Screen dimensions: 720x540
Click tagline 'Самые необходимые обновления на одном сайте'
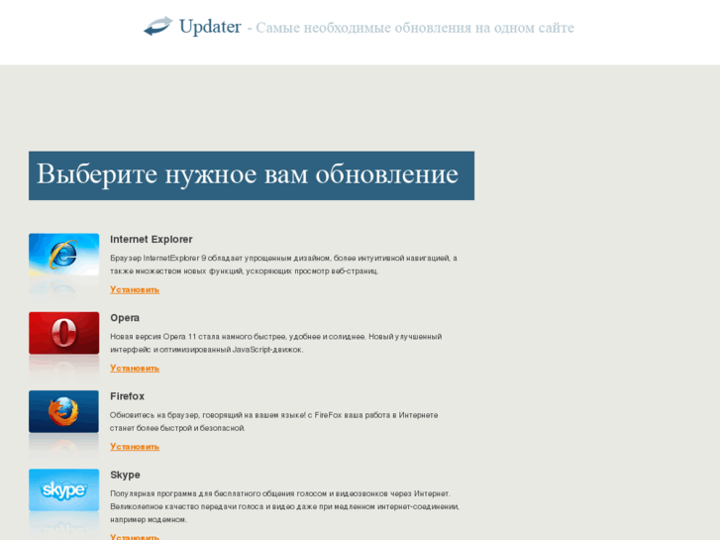(415, 28)
